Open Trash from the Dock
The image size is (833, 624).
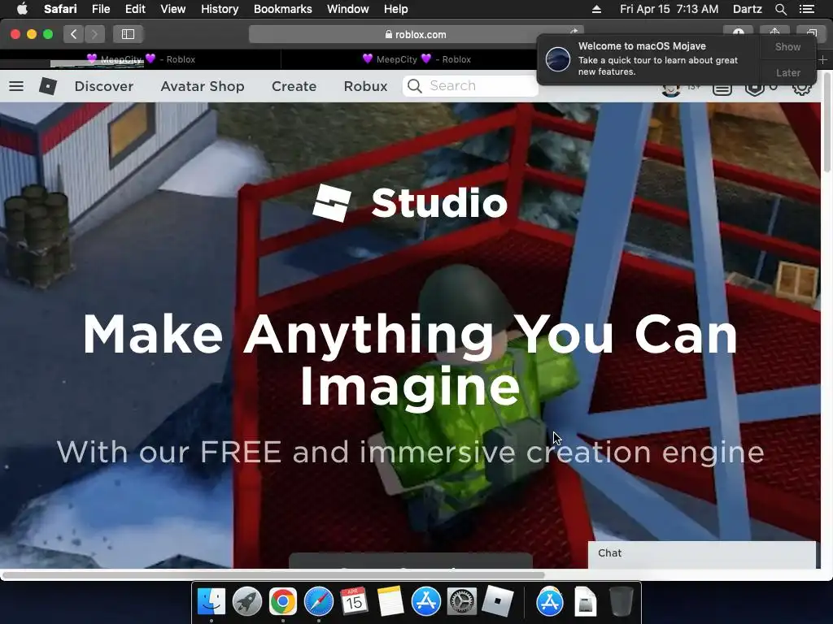[x=621, y=601]
